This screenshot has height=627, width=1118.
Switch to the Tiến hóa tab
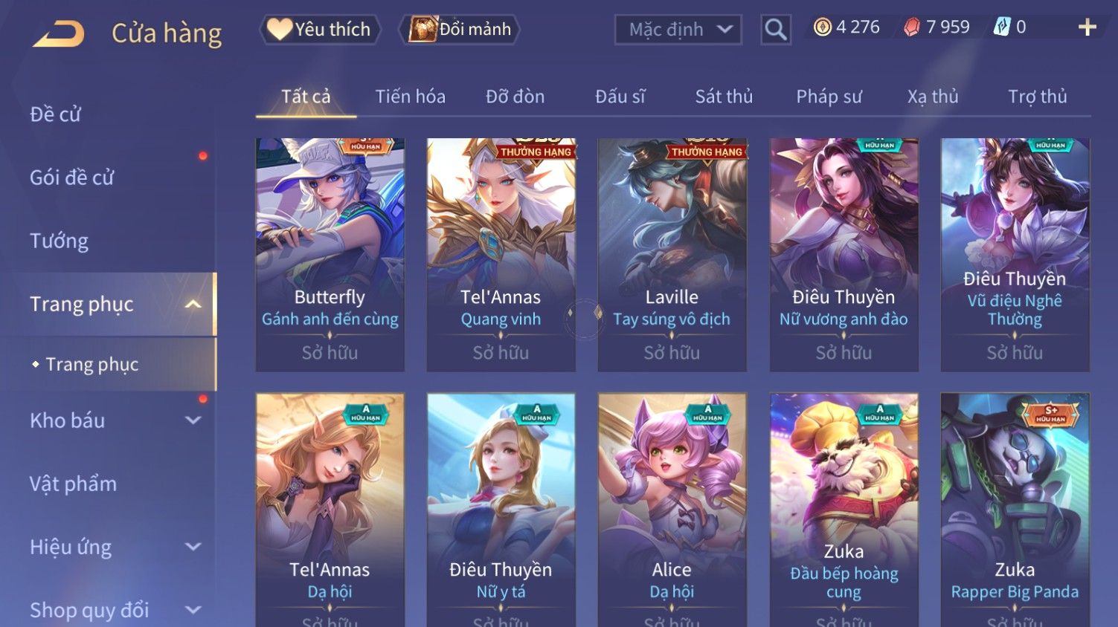point(410,97)
